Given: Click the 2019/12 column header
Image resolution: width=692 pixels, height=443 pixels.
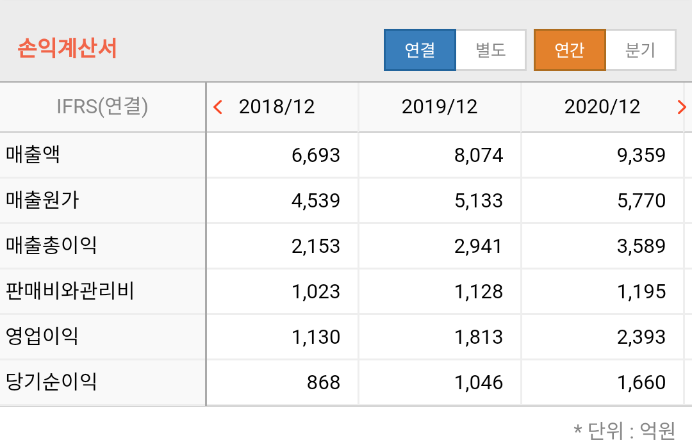Looking at the screenshot, I should pos(440,107).
